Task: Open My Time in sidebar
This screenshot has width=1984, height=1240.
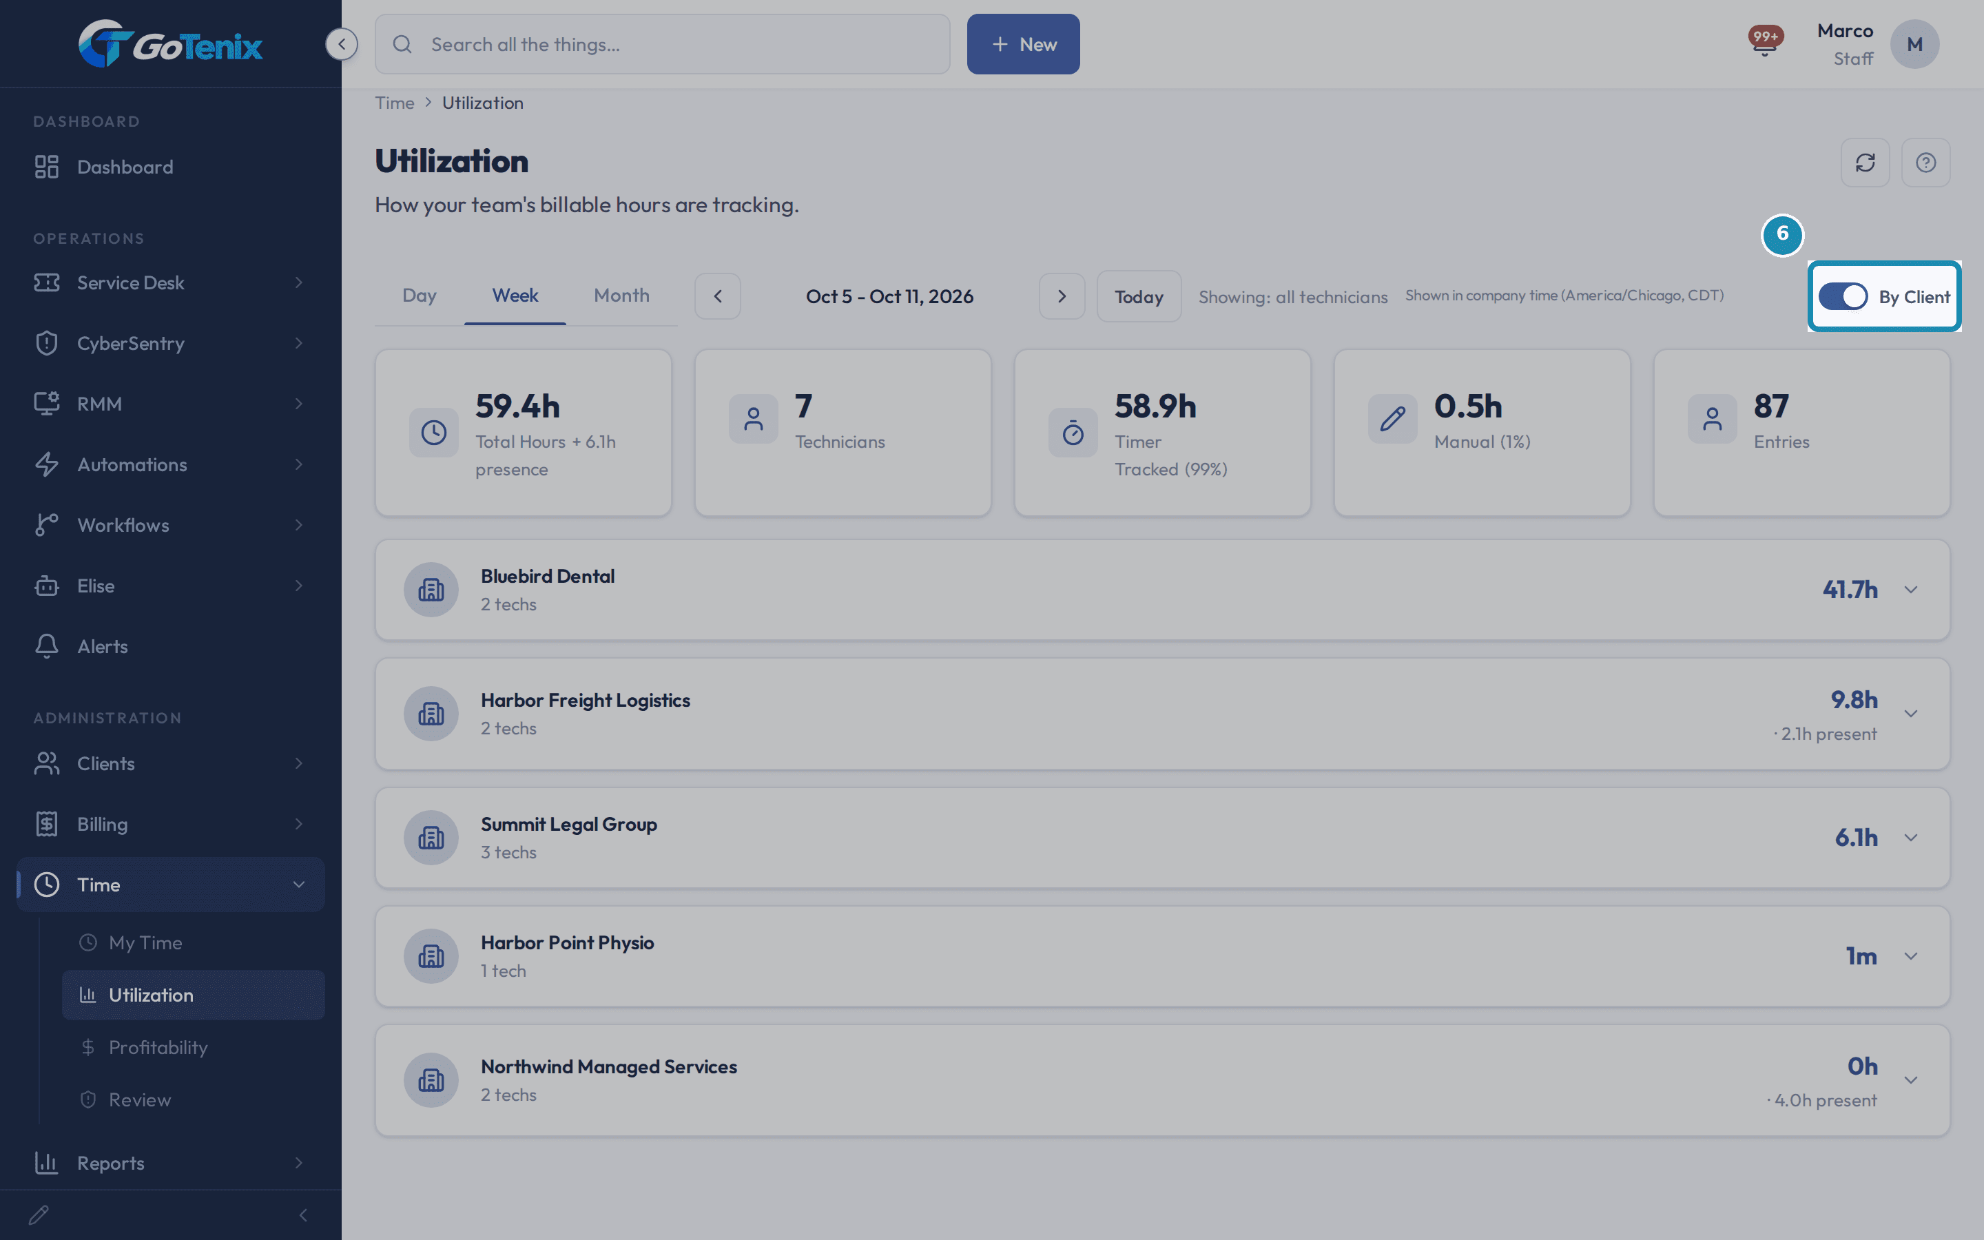Action: click(x=193, y=942)
